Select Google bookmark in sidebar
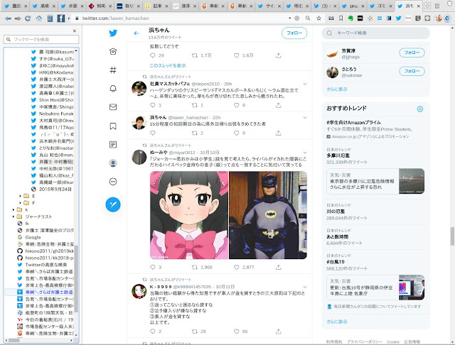Viewport: 455px width, 345px height. (33, 237)
